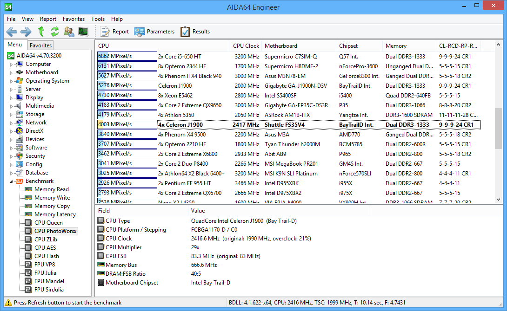
Task: Open the Help menu
Action: [117, 19]
